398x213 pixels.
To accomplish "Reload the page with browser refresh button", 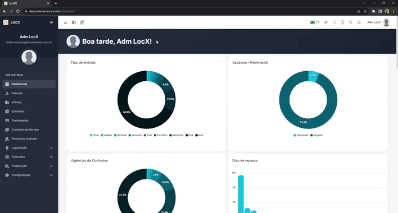I will (x=18, y=11).
